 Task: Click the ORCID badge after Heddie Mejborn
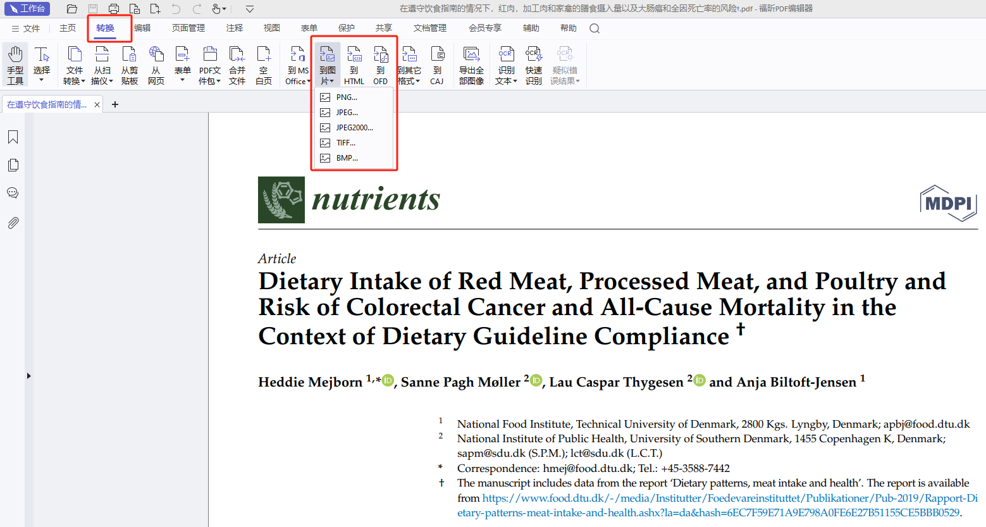pyautogui.click(x=388, y=380)
